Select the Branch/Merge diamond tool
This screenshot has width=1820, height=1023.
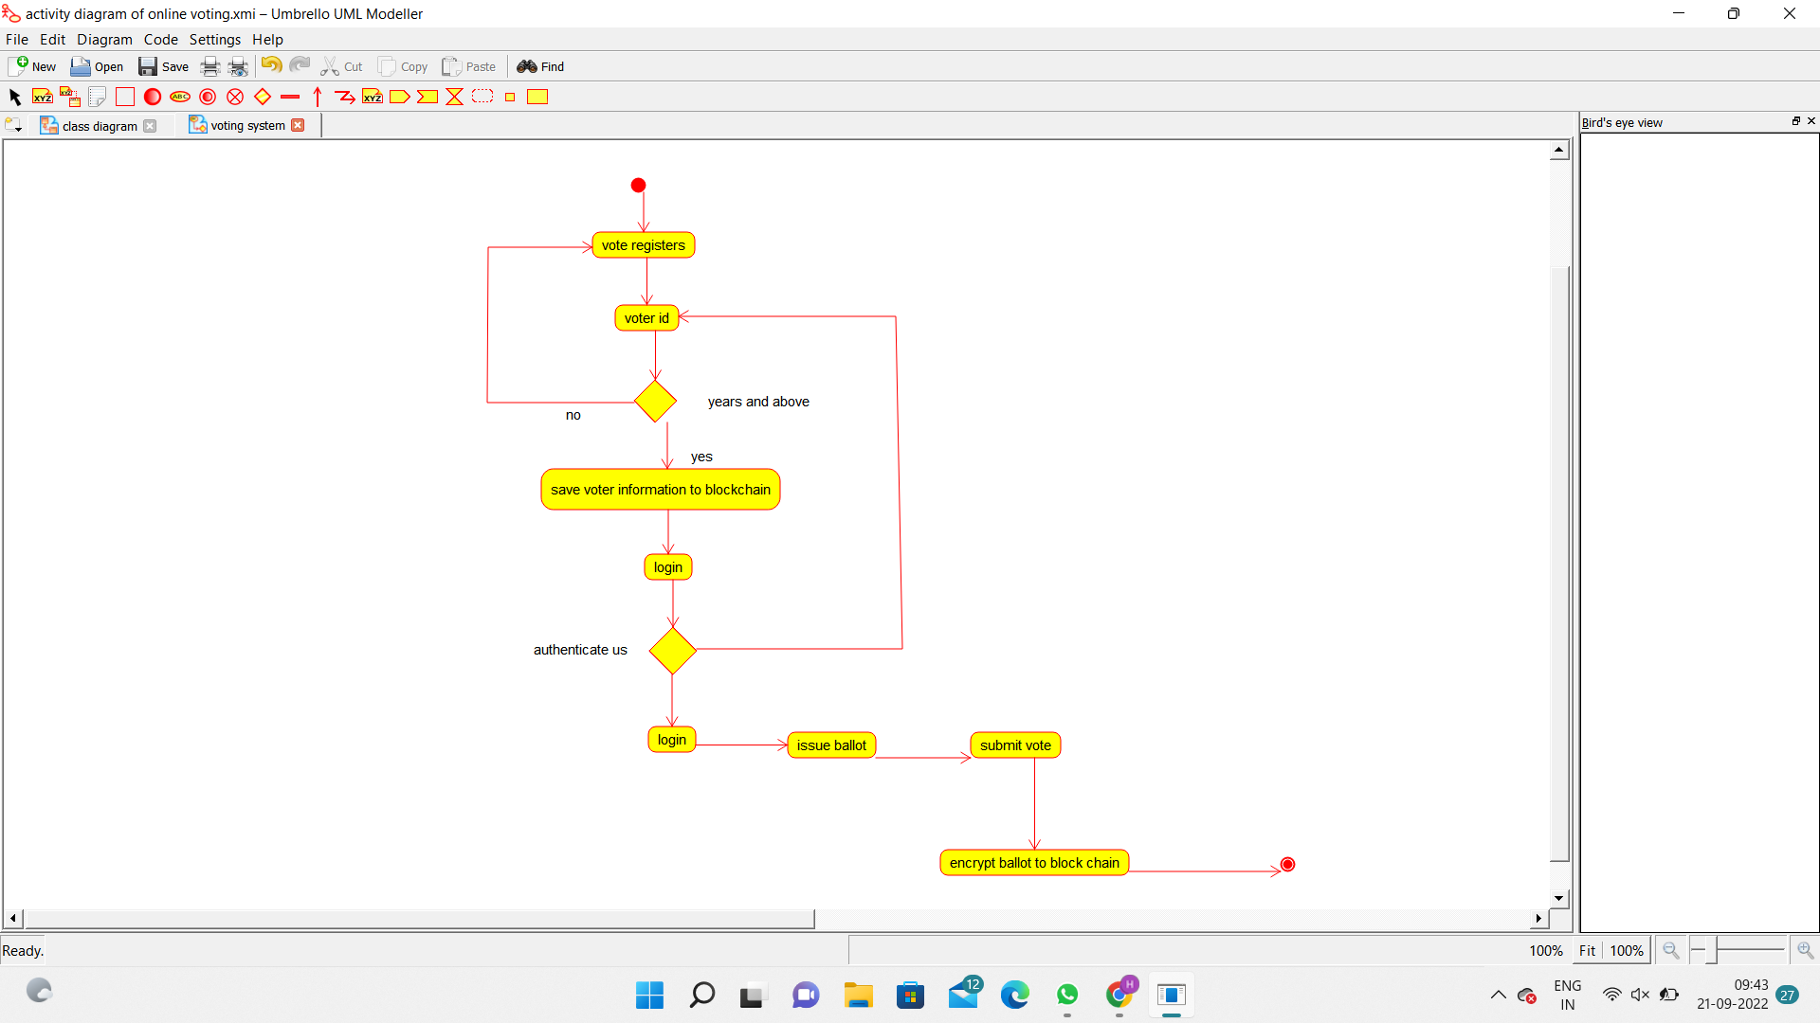coord(263,97)
